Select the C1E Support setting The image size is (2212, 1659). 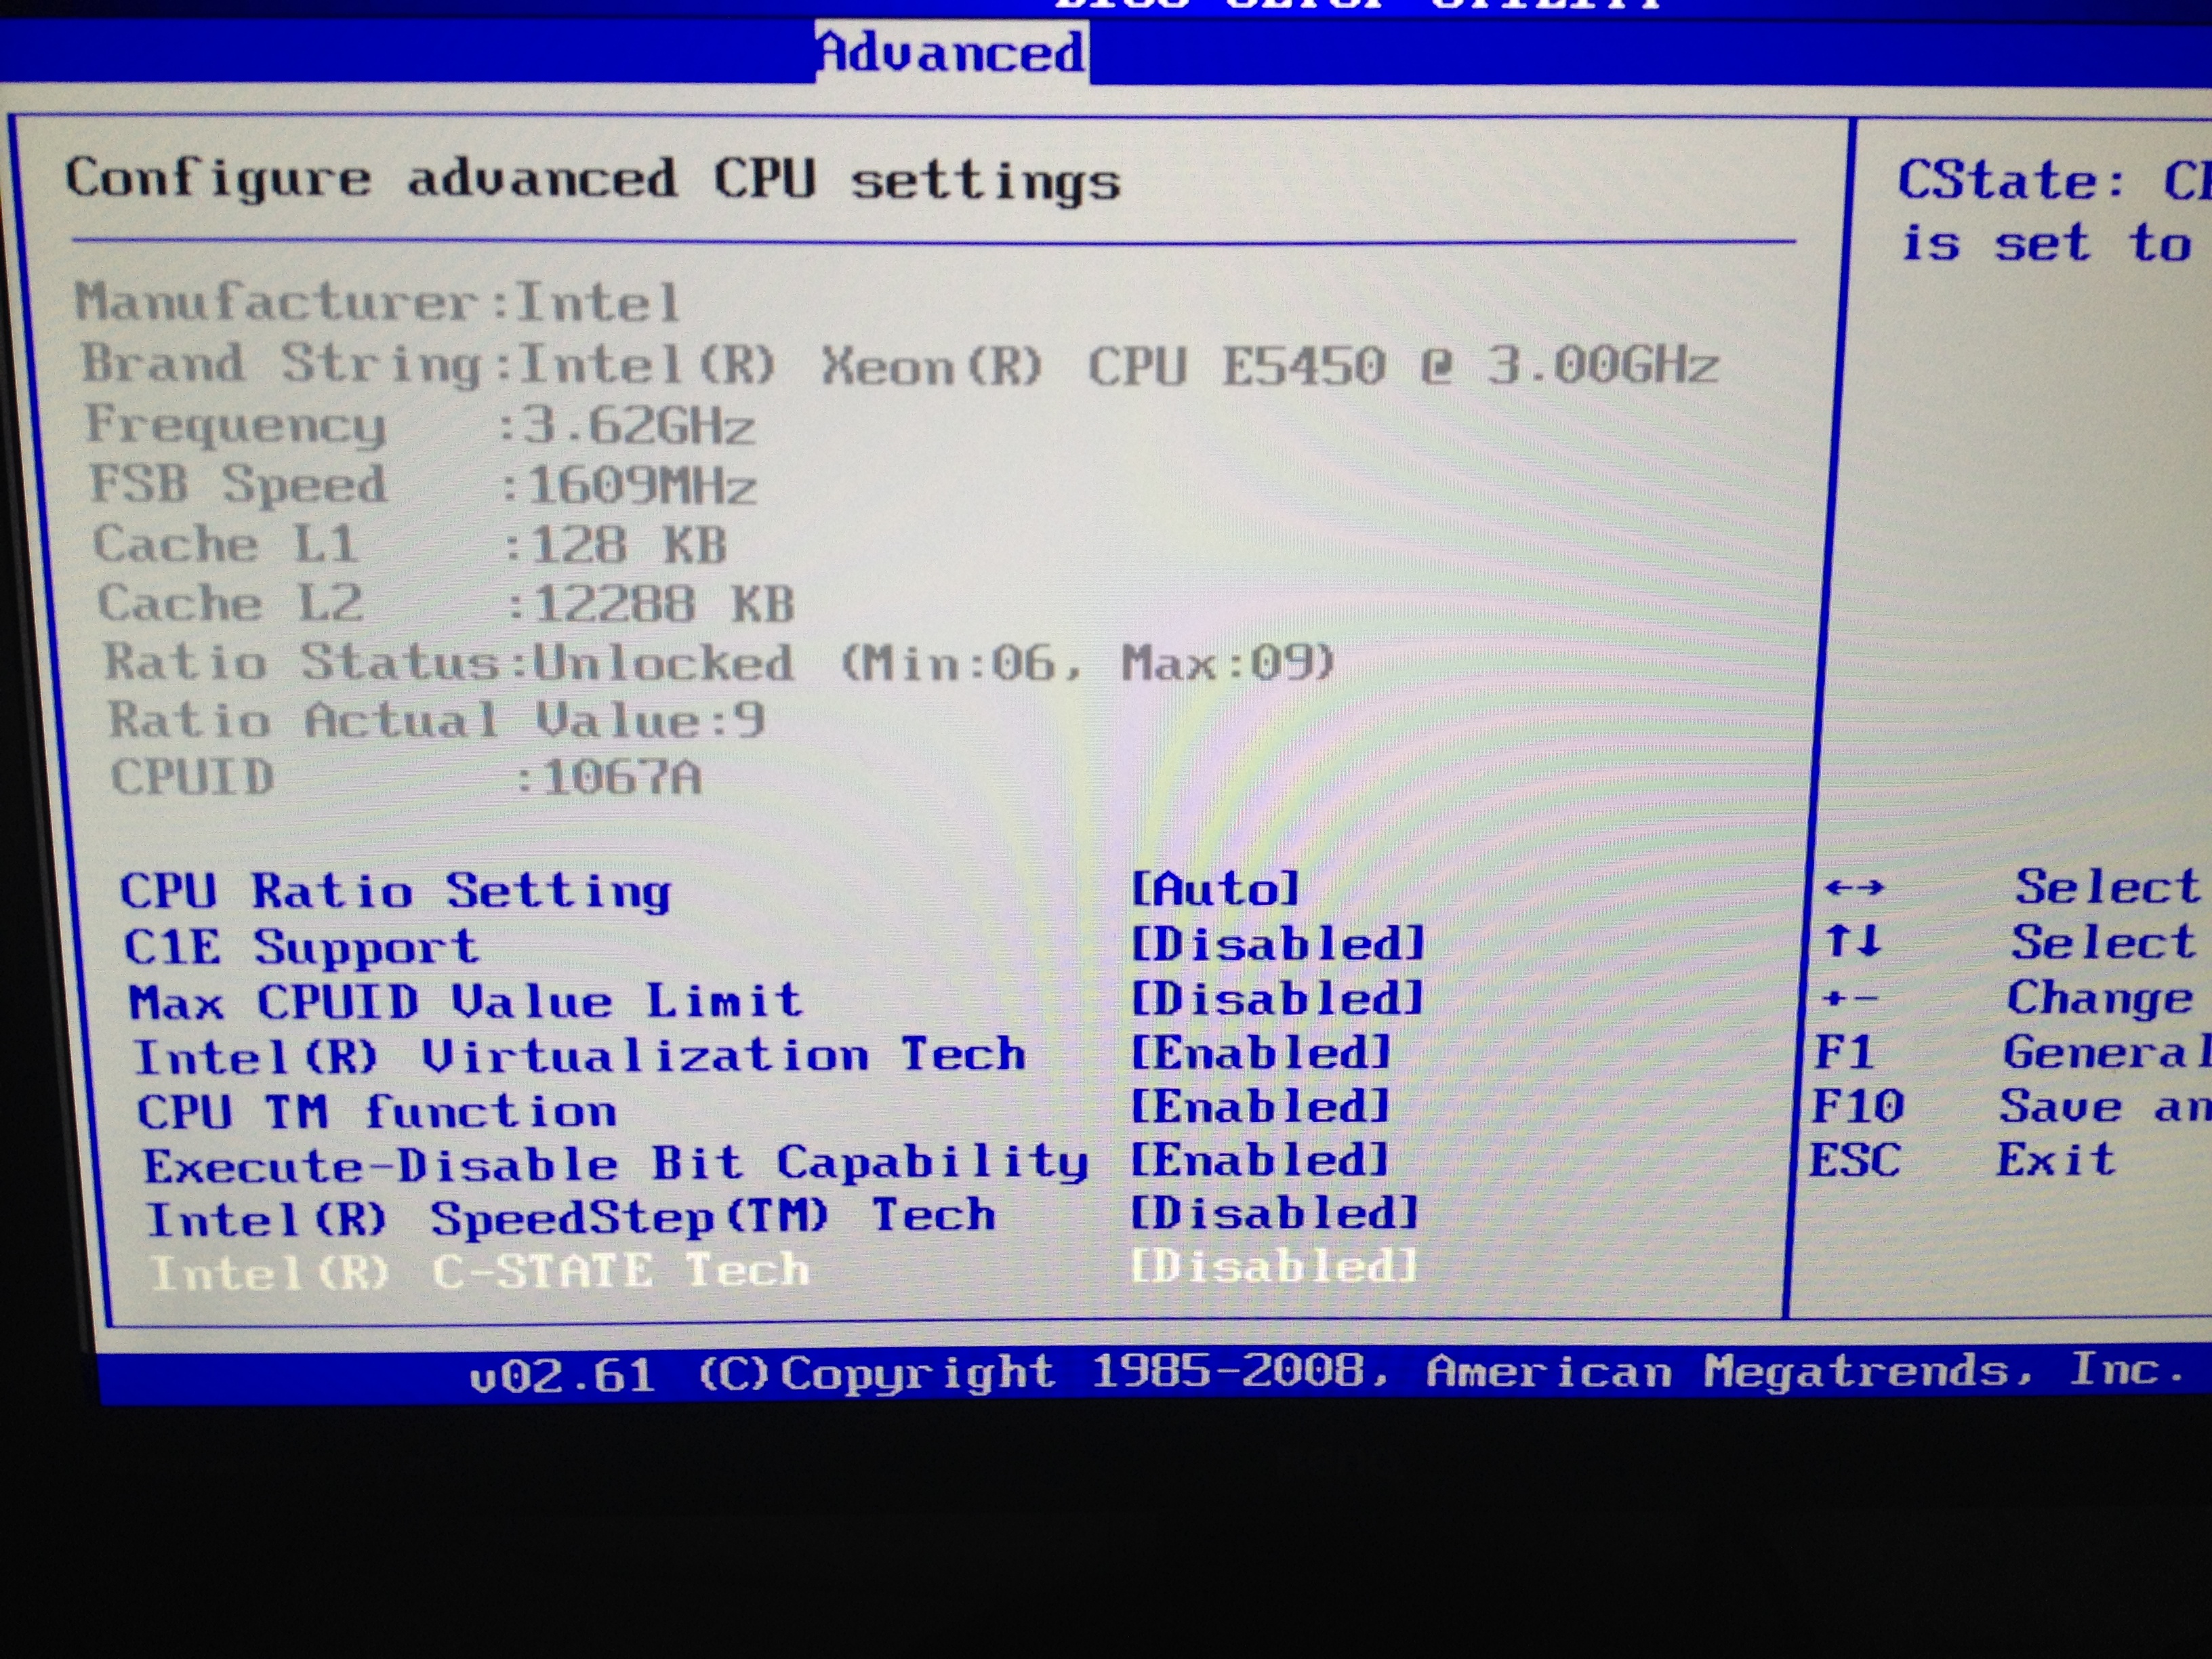point(300,946)
